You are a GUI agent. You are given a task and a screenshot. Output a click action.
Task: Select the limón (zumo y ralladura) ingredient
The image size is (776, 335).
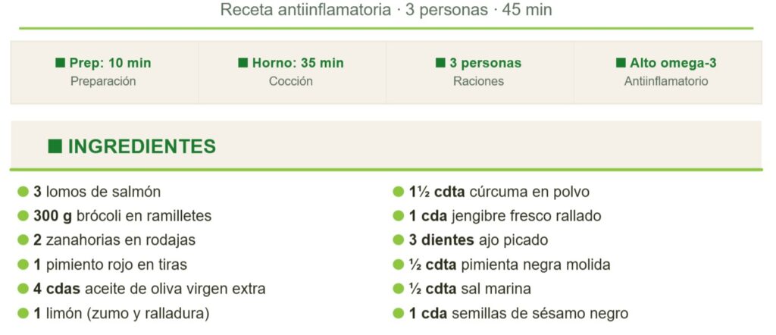(x=121, y=313)
